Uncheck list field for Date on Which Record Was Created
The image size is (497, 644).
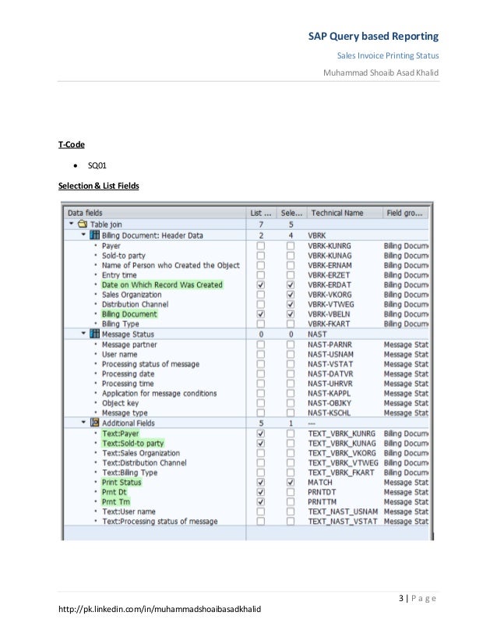point(261,285)
